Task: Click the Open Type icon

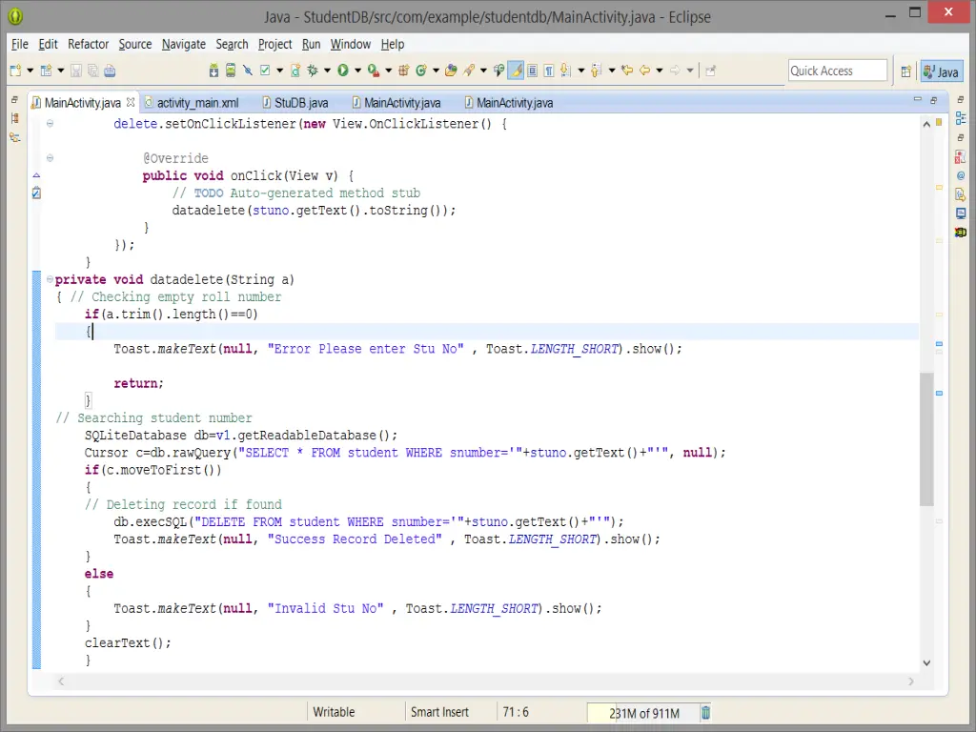Action: click(451, 71)
